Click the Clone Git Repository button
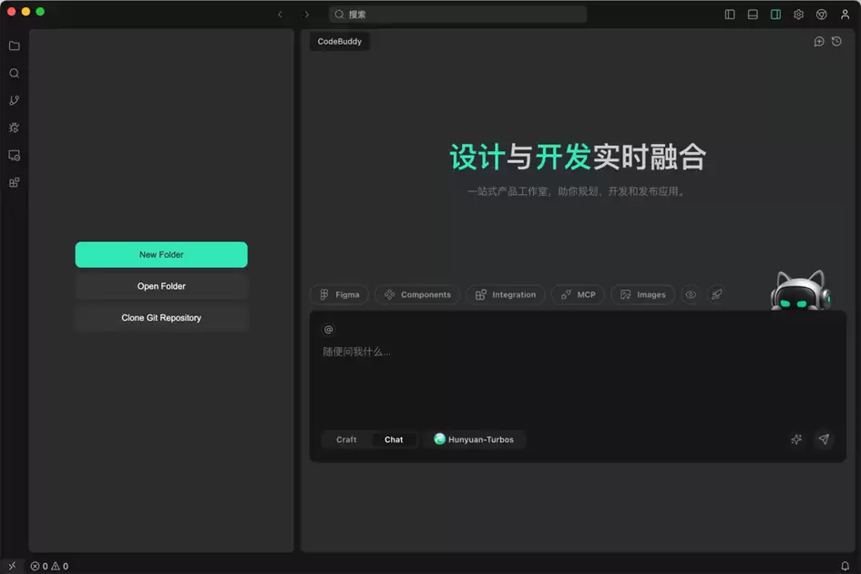 161,317
